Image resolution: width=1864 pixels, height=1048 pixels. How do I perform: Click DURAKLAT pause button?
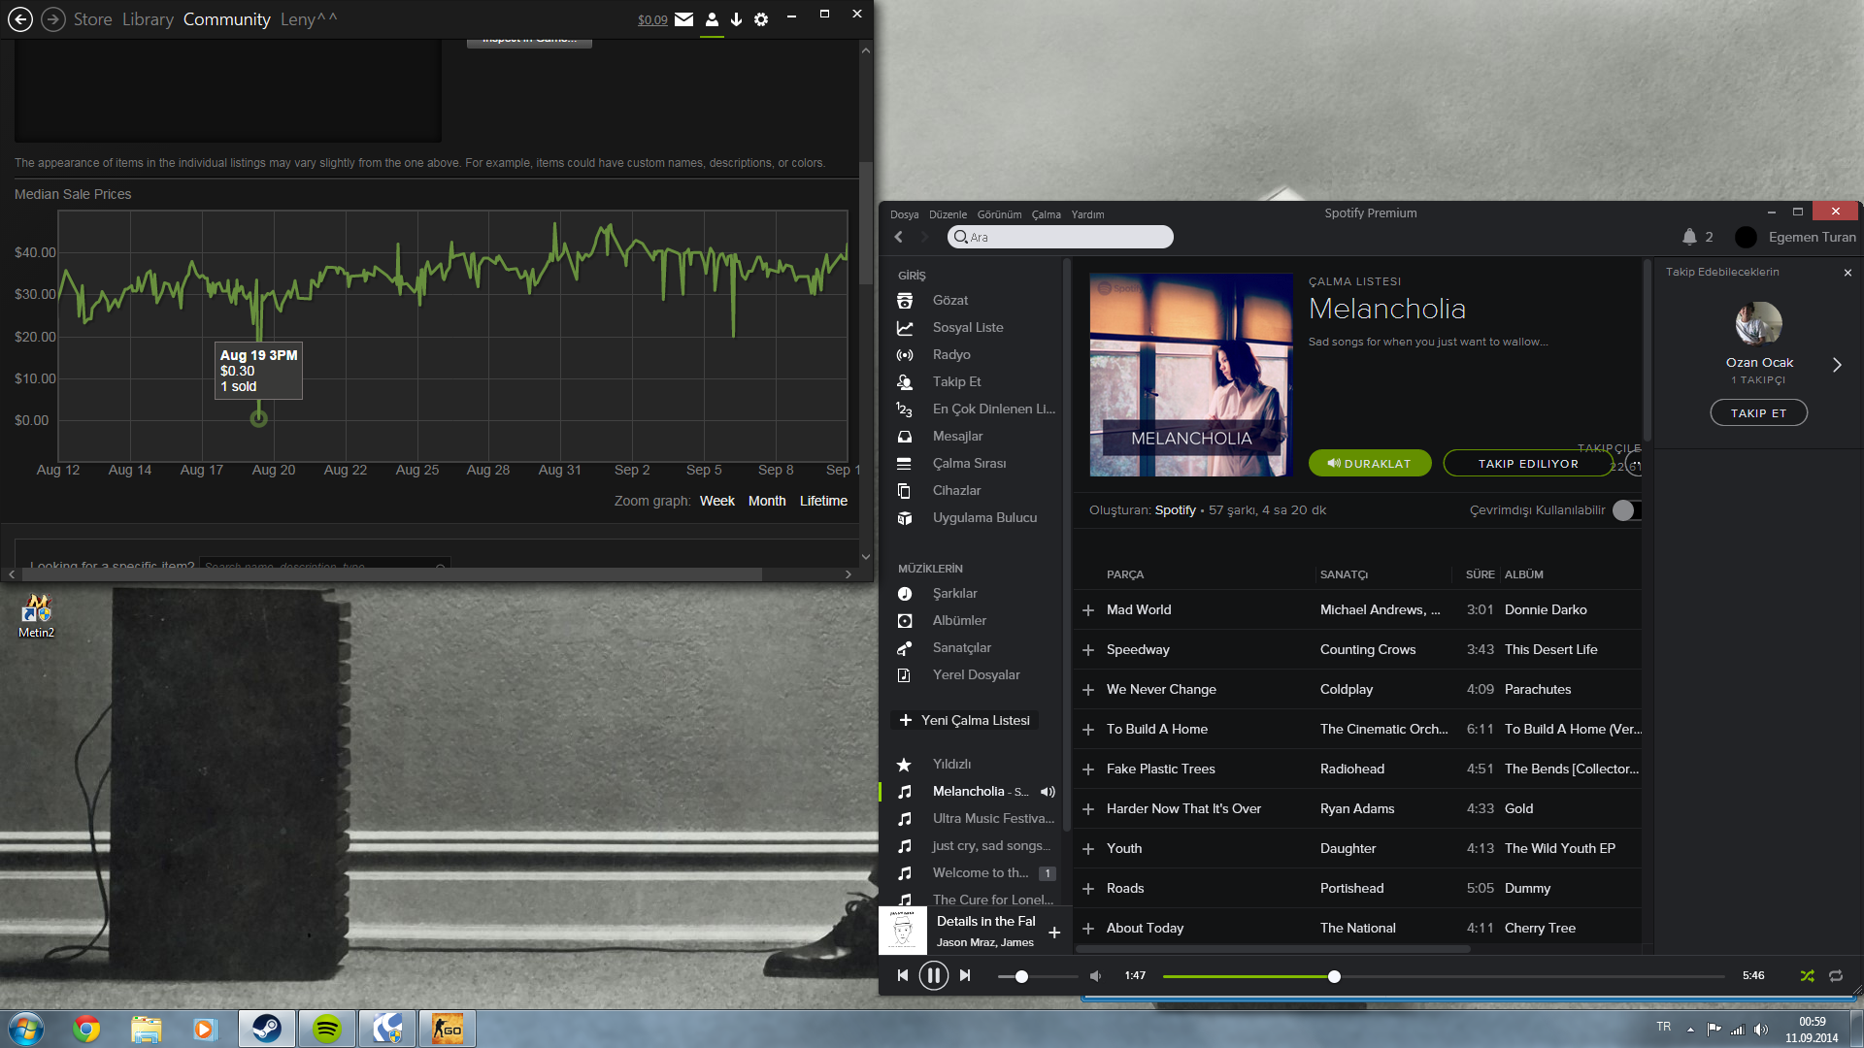click(x=1369, y=464)
